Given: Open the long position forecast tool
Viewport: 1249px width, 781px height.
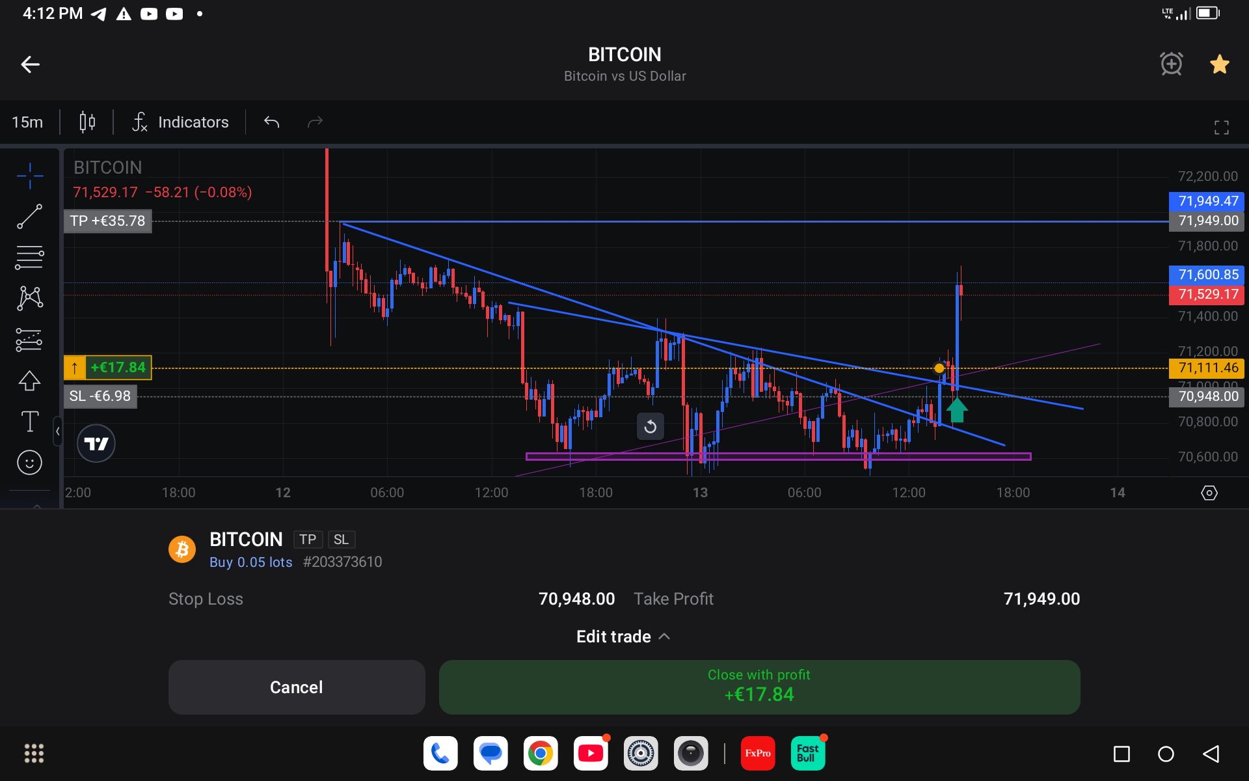Looking at the screenshot, I should coord(29,340).
